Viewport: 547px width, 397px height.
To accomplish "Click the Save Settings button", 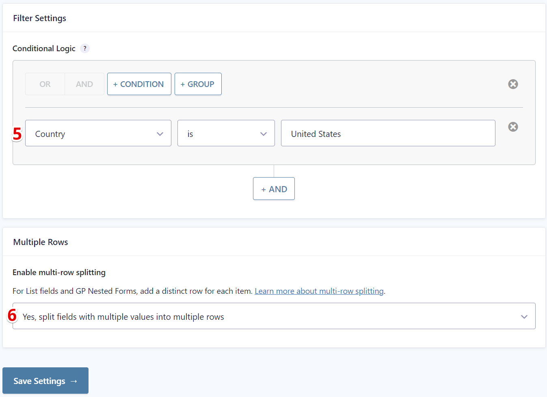I will click(x=45, y=381).
